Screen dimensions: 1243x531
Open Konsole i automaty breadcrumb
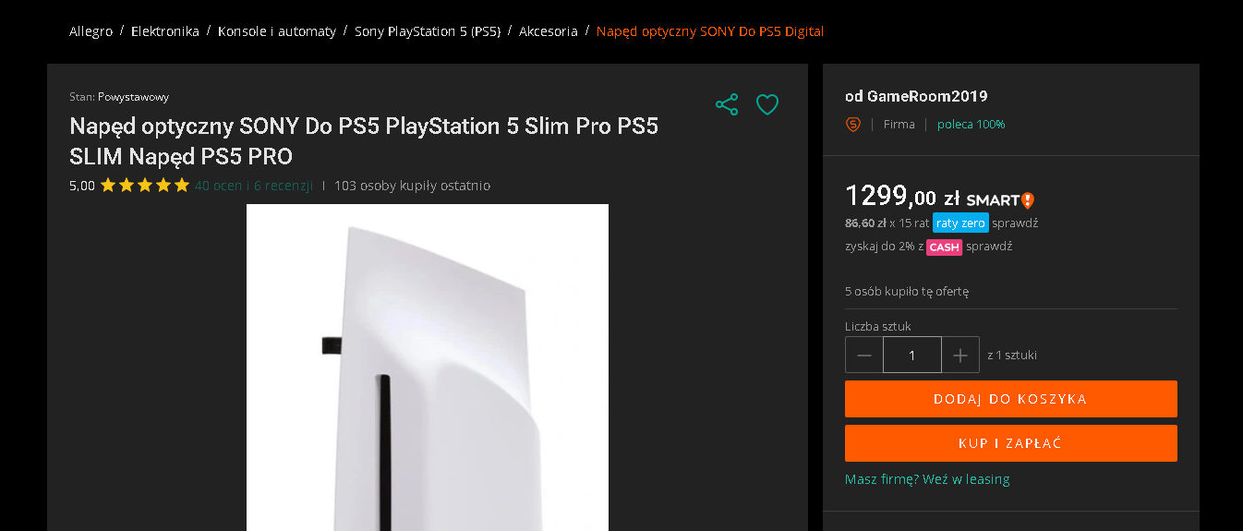click(277, 31)
